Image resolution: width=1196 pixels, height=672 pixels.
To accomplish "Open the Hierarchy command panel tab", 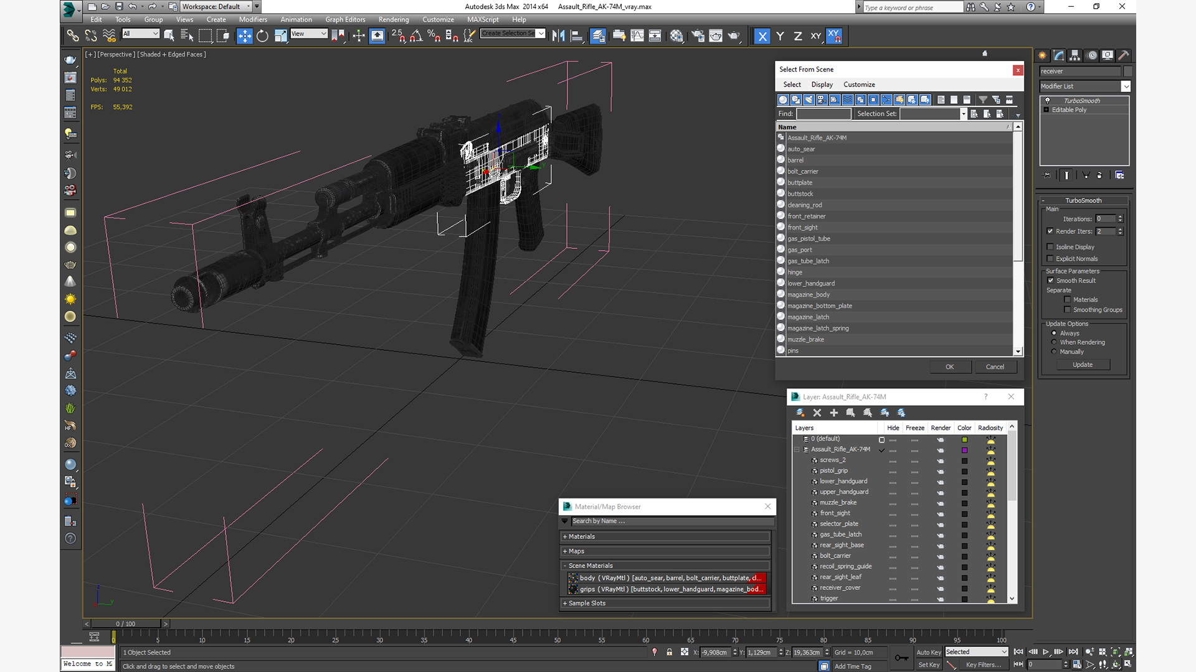I will 1075,55.
